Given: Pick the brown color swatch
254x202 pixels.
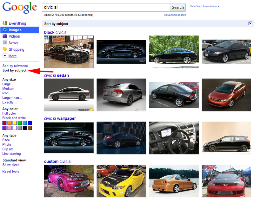Looking at the screenshot, I should coord(30,128).
